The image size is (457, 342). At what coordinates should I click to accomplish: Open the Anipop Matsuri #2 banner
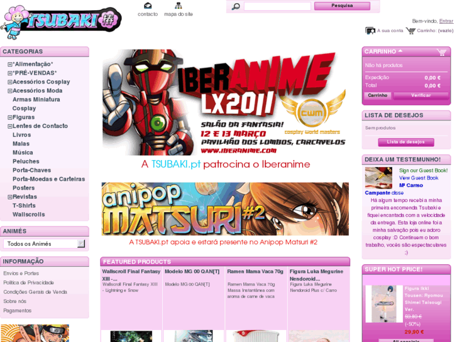click(225, 209)
